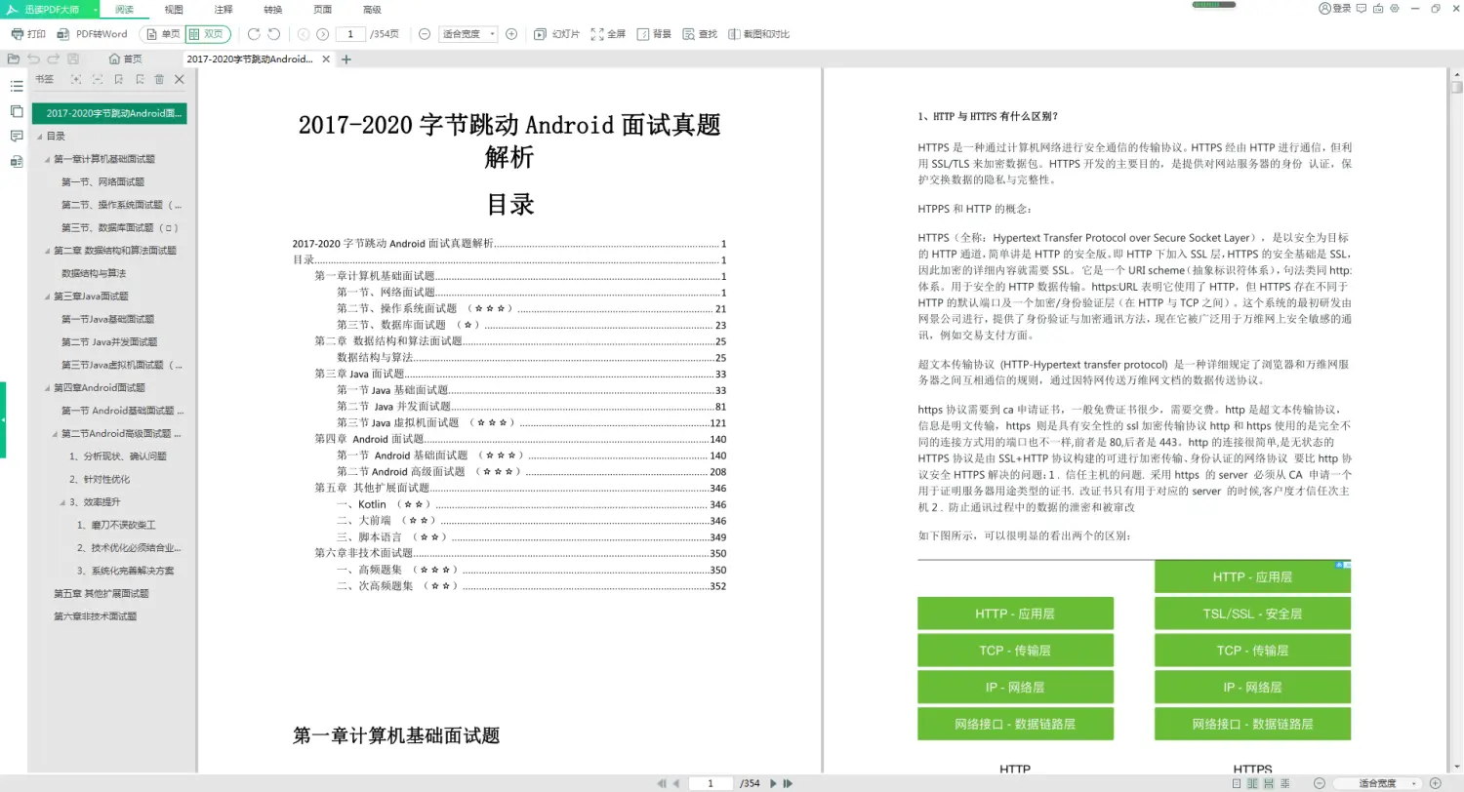
Task: Rotate page with the refresh-style rotate icon
Action: 253,33
